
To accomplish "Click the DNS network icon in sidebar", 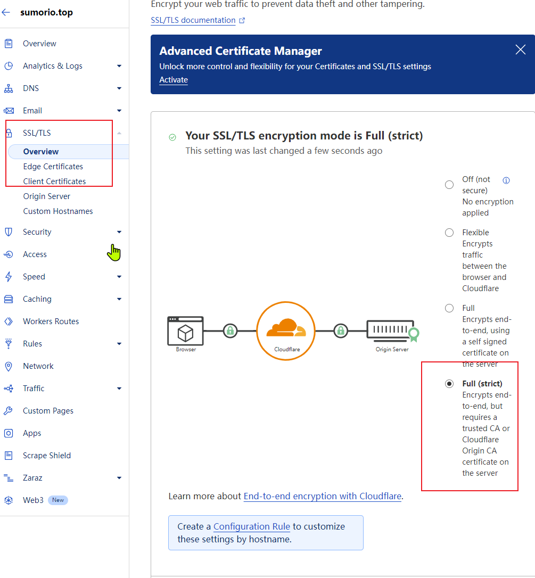I will pyautogui.click(x=9, y=88).
